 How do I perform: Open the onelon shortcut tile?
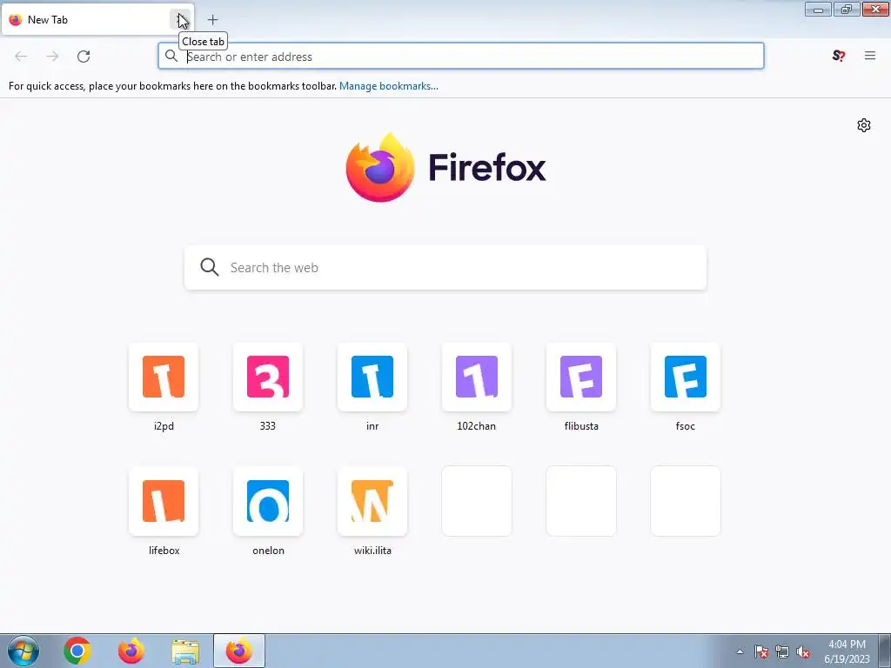coord(268,501)
